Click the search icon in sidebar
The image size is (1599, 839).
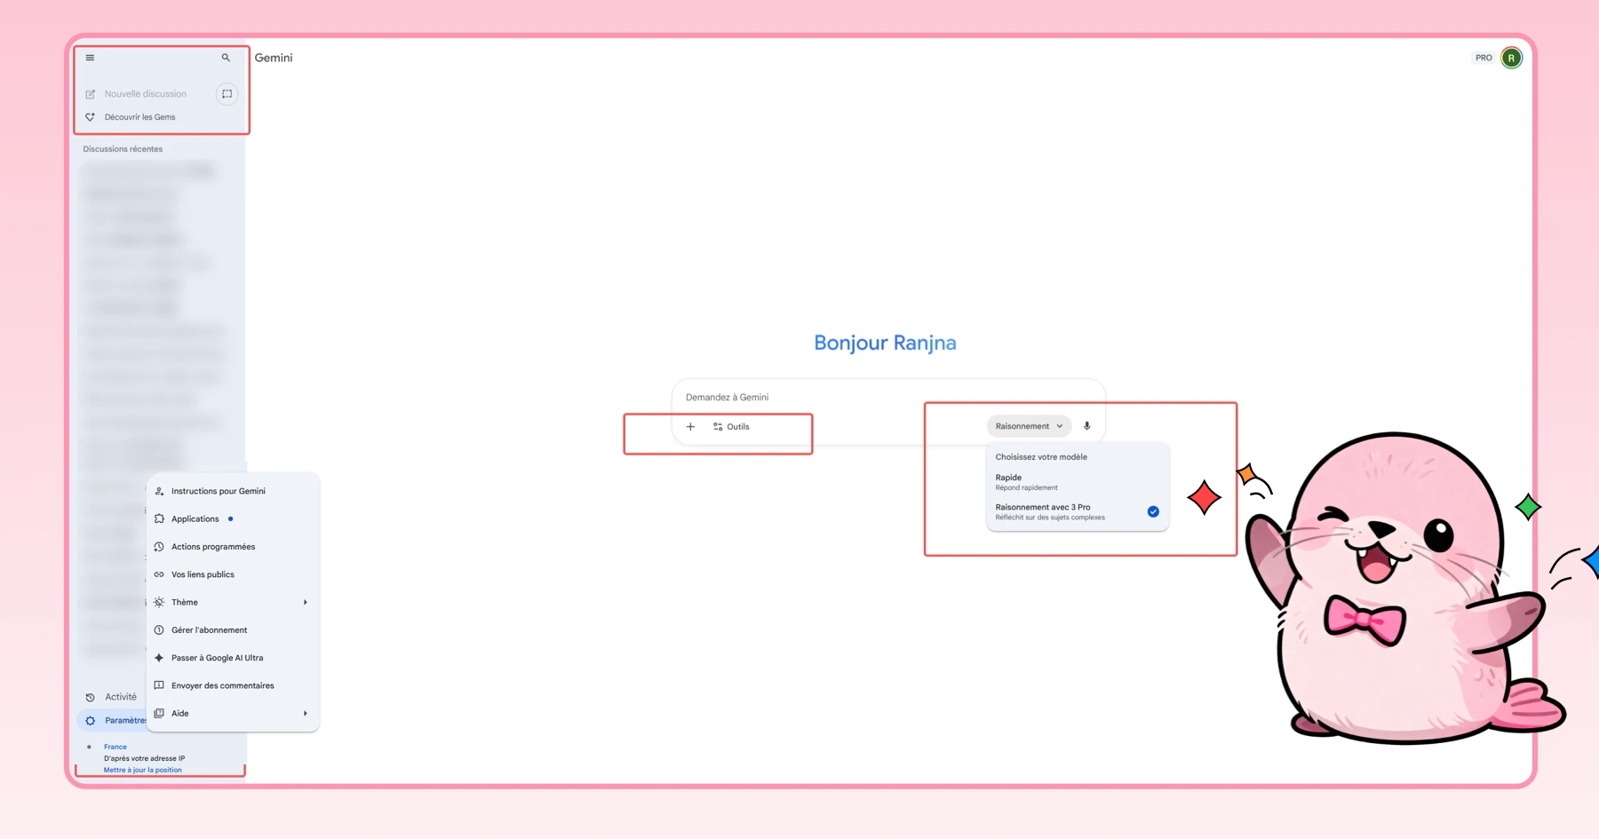coord(226,57)
